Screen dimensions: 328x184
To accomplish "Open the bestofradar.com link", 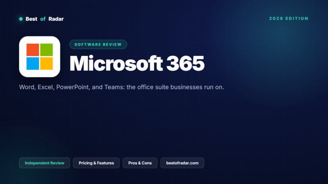I will pos(182,163).
